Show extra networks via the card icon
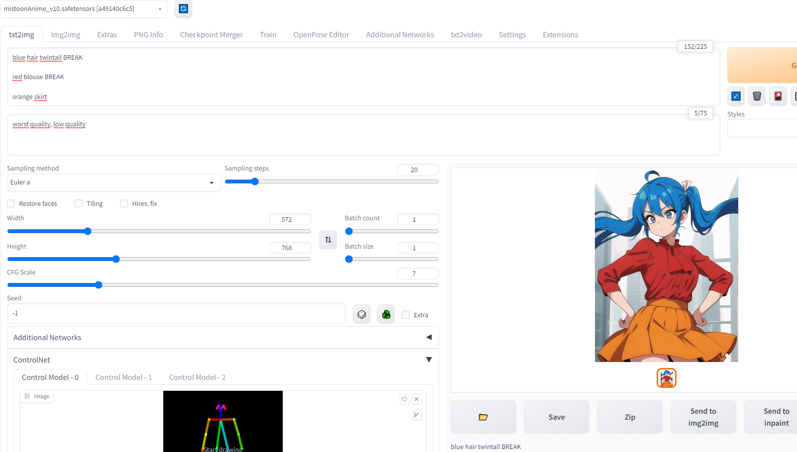This screenshot has width=797, height=452. [778, 96]
